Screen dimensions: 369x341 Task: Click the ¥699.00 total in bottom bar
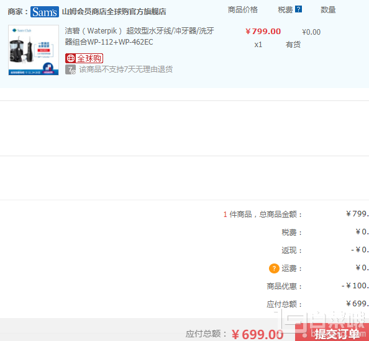coord(258,334)
